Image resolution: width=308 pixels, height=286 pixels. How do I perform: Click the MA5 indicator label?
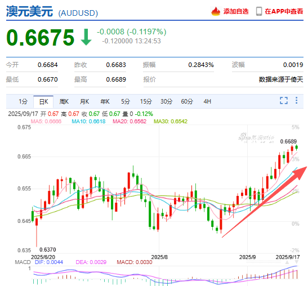(x=46, y=122)
